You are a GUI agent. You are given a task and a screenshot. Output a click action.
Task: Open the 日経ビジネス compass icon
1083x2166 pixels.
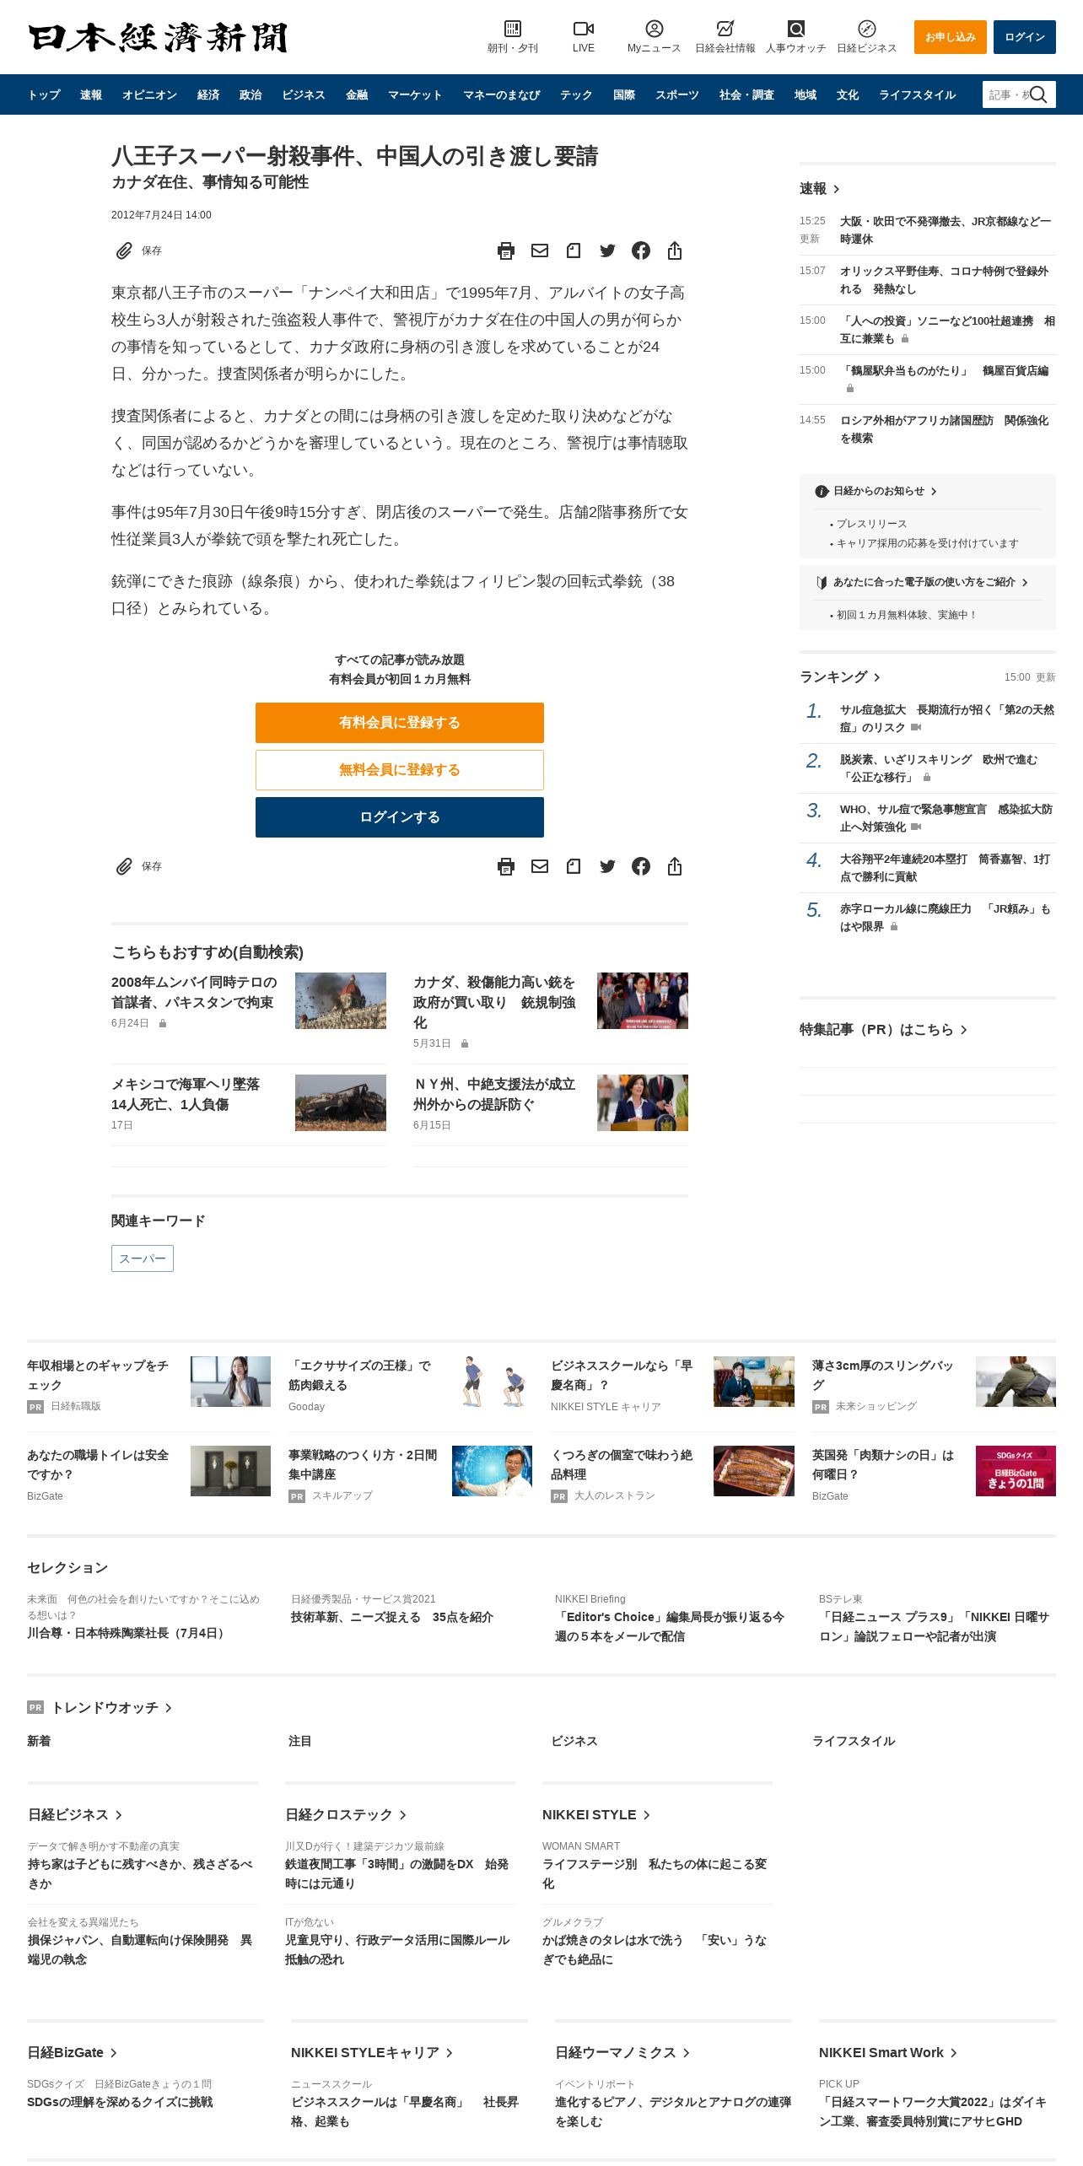[866, 29]
